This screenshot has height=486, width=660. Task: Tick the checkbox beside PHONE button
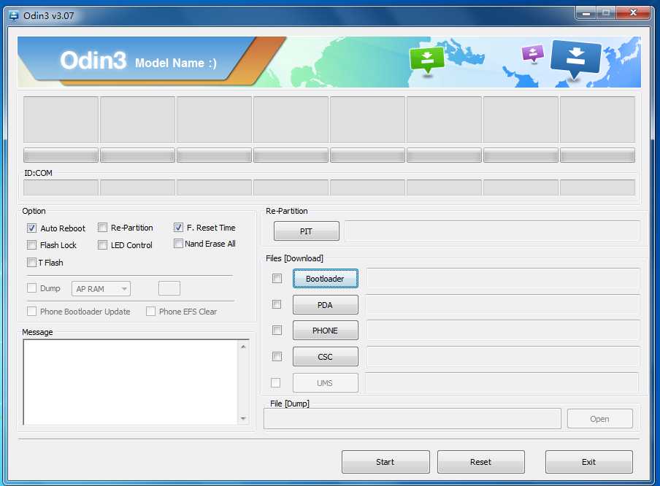click(277, 331)
